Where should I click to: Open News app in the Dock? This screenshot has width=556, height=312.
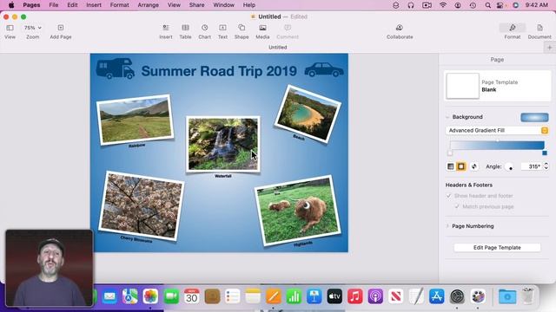(396, 296)
